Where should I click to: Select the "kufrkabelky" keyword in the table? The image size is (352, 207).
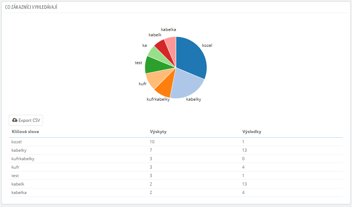[x=23, y=159]
